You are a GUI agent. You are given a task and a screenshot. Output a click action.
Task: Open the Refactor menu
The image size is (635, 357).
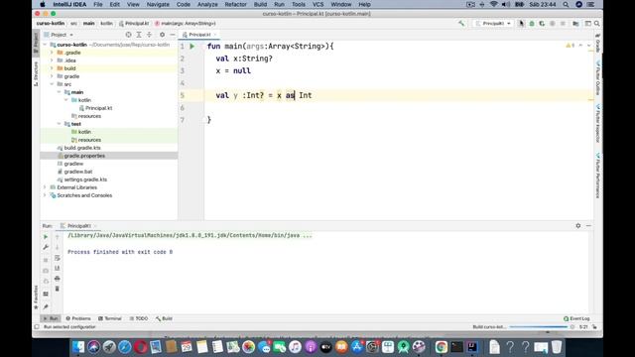[236, 4]
